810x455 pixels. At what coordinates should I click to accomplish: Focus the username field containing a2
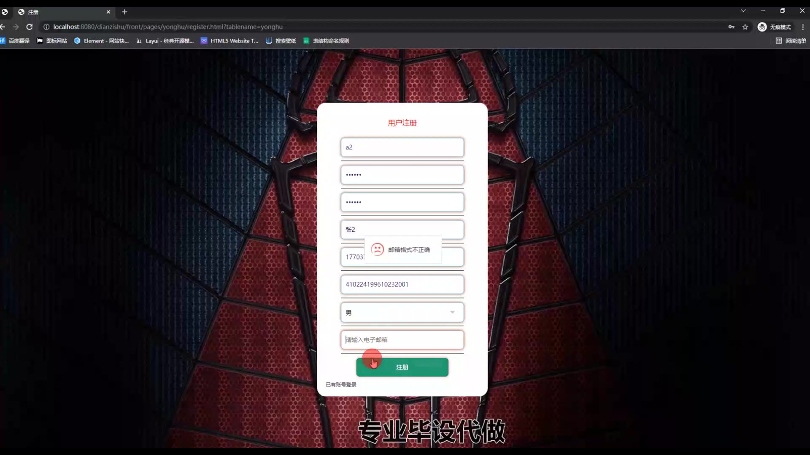(x=402, y=147)
